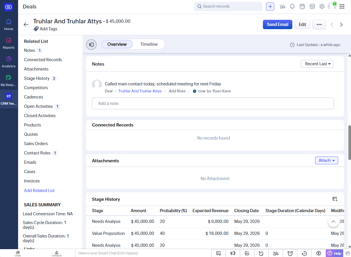Click the Add Tags link

(46, 29)
